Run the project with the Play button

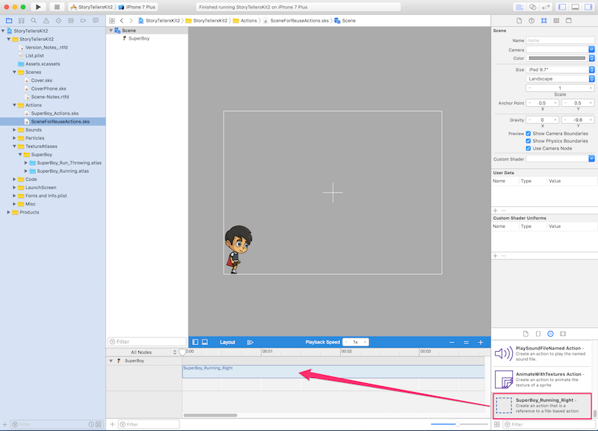38,7
